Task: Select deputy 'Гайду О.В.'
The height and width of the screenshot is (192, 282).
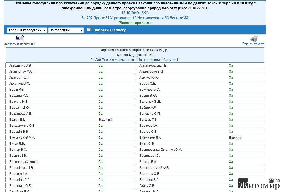Action: tap(147, 185)
